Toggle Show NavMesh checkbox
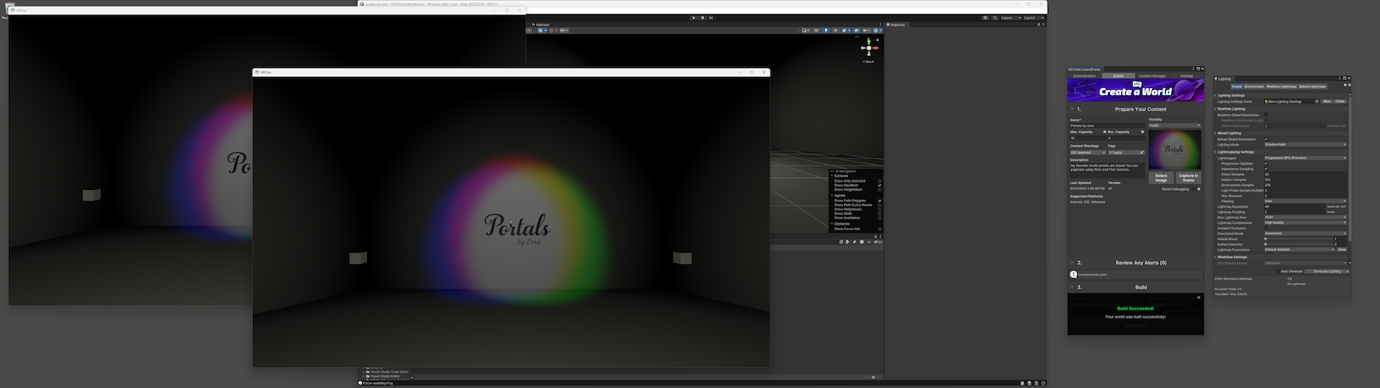The height and width of the screenshot is (388, 1380). (880, 185)
